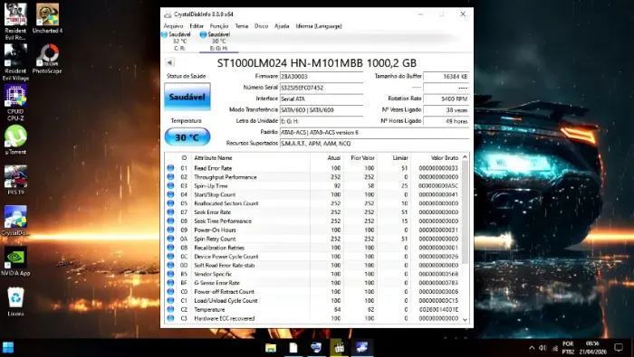This screenshot has width=634, height=357.
Task: Open the volume control in tray
Action: [543, 348]
